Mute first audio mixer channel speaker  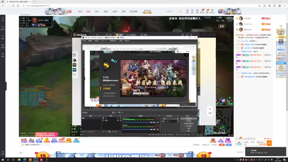[x=154, y=122]
